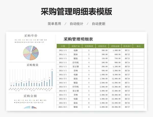Click legend entry 9 in 采购金额 chart
Viewport: 153px width, 117px height.
pos(45,100)
